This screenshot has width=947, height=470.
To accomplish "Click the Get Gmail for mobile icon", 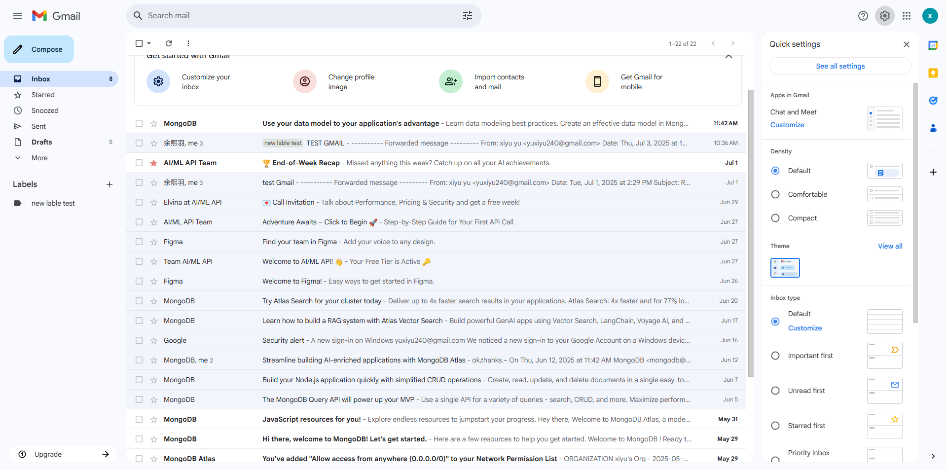I will pyautogui.click(x=597, y=81).
